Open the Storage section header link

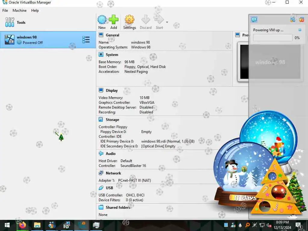point(112,120)
